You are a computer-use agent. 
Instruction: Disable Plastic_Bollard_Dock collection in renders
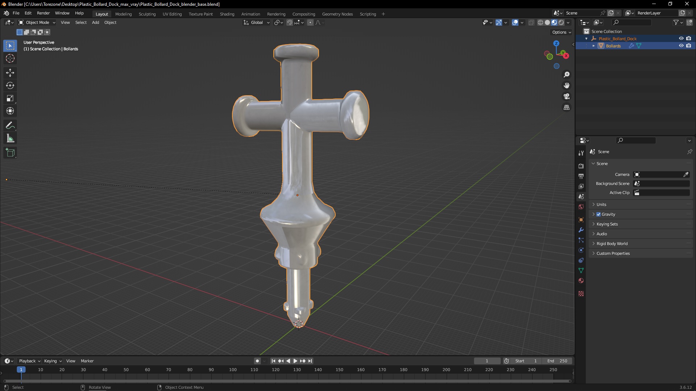[688, 38]
